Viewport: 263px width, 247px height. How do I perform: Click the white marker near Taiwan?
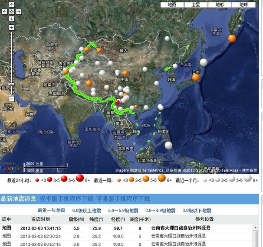pyautogui.click(x=161, y=107)
